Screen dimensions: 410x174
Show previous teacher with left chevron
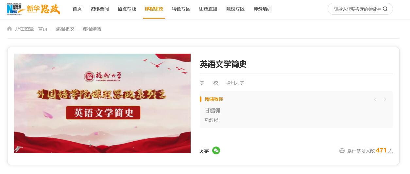tap(375, 99)
